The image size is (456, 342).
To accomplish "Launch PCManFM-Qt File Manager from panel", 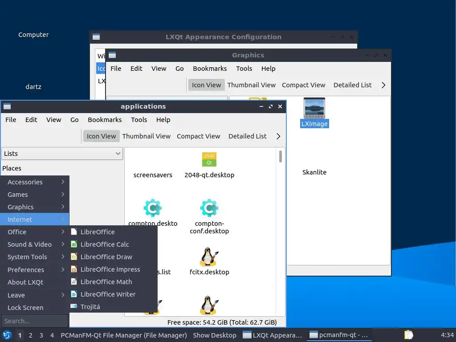I will coord(124,335).
